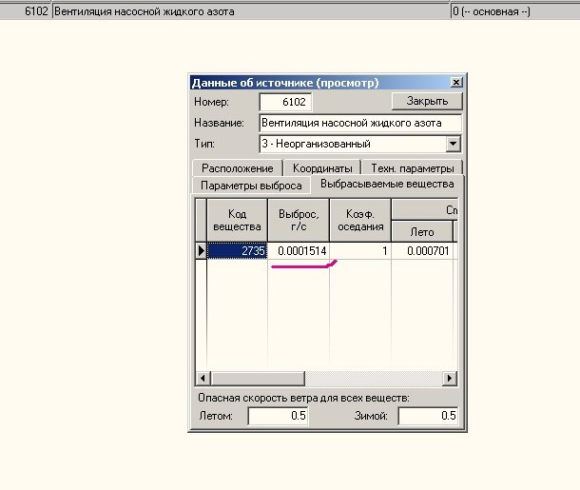Click the Код вещества column header
The image size is (580, 490).
[x=237, y=221]
